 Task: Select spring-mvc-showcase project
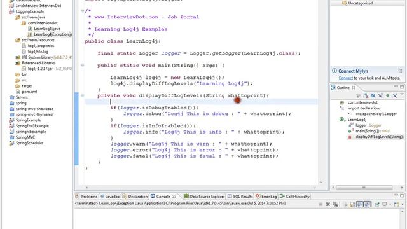(34, 109)
